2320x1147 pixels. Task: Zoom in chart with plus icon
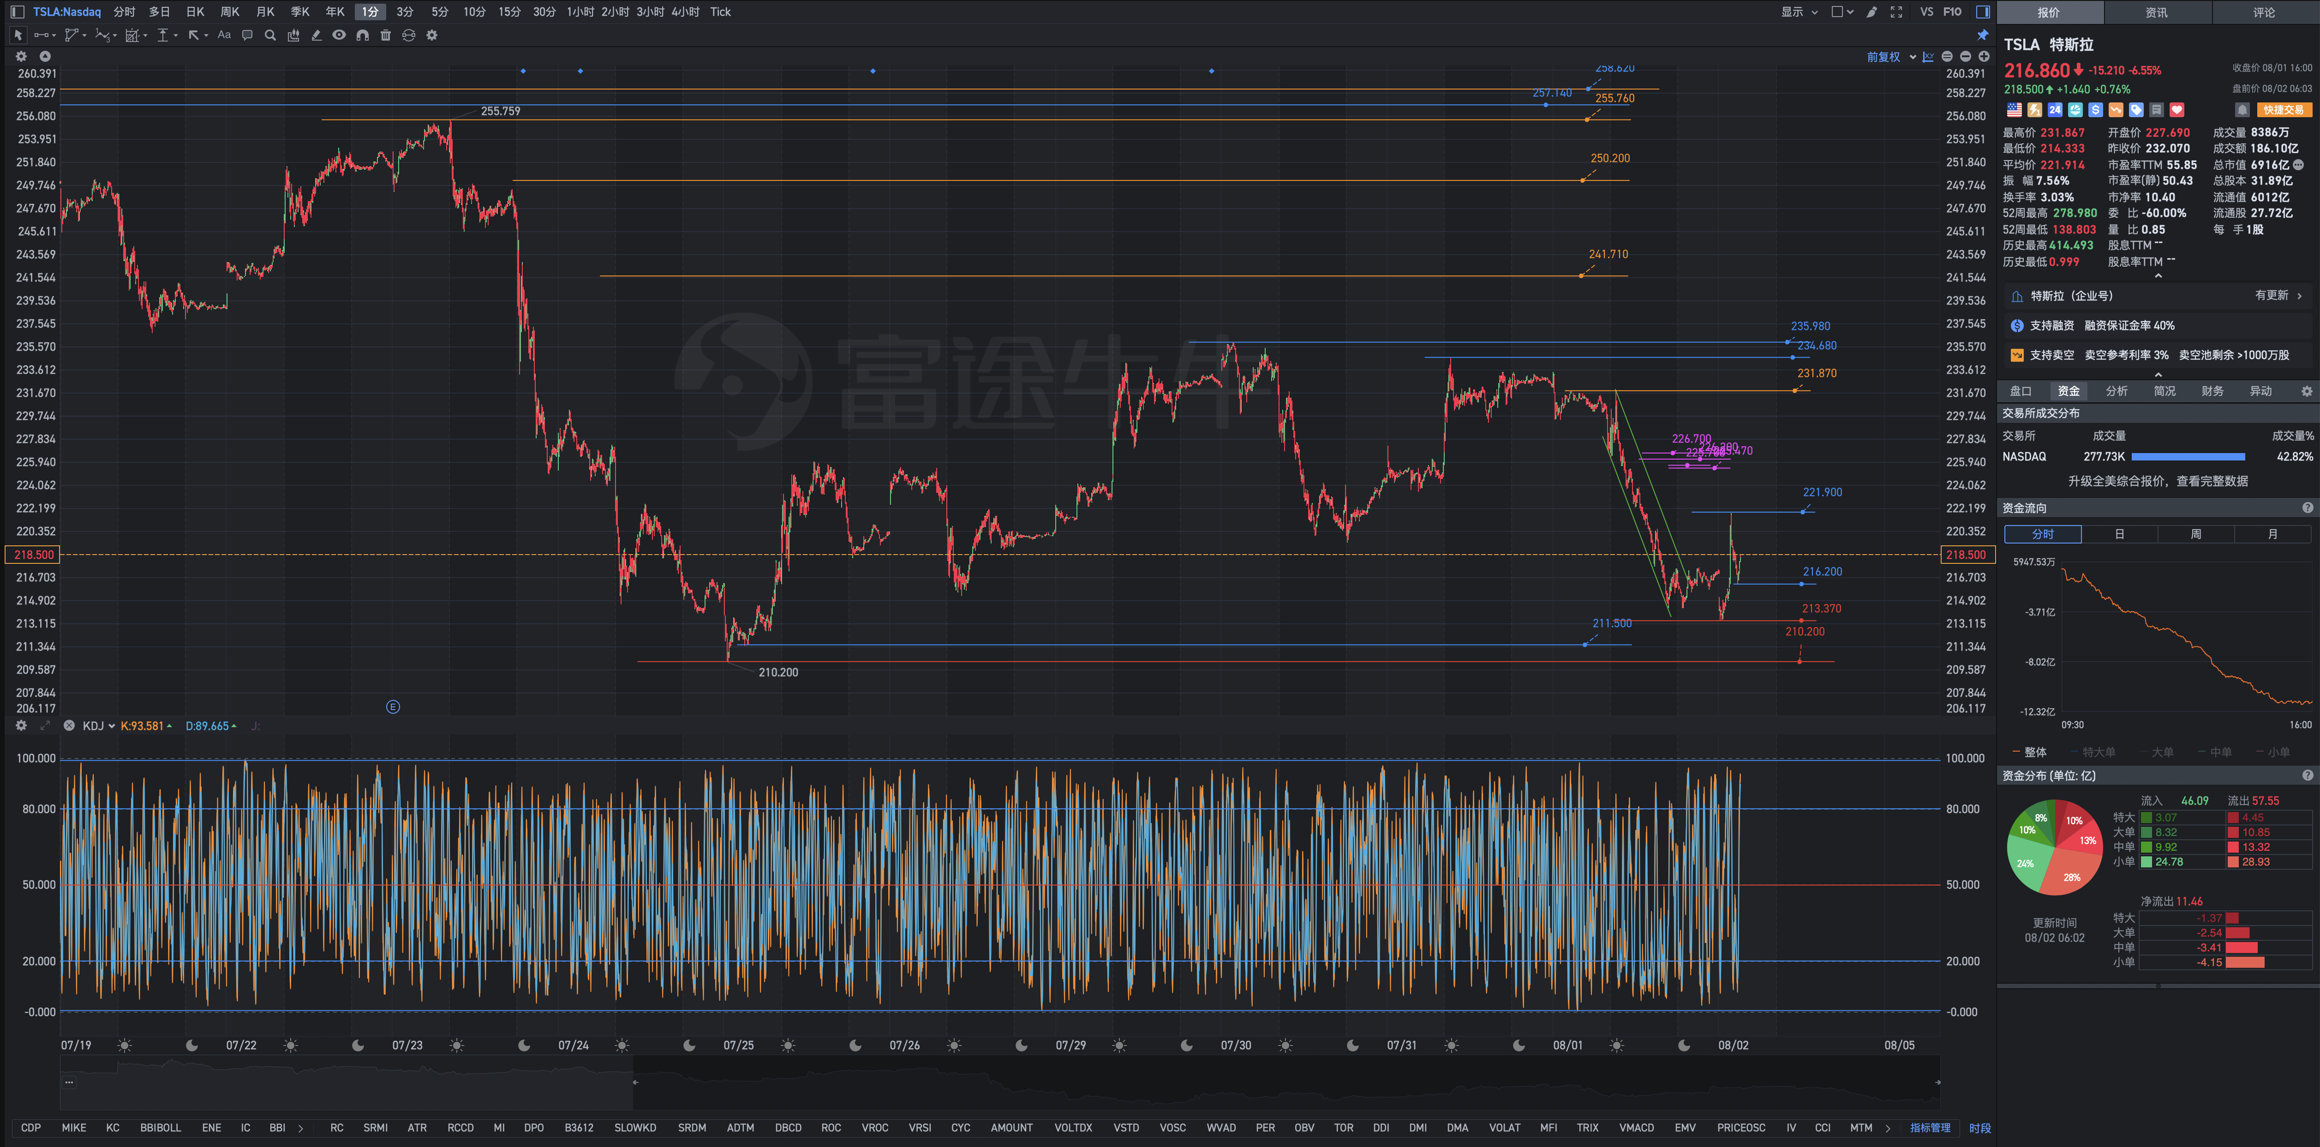[1983, 57]
